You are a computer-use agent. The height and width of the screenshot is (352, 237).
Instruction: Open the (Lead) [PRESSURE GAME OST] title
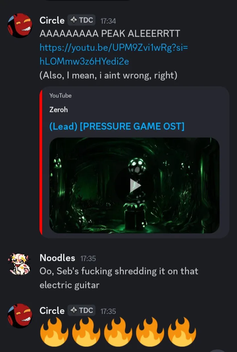[117, 126]
